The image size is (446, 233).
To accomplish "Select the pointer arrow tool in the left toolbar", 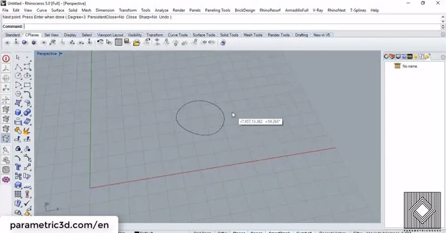I will point(18,57).
